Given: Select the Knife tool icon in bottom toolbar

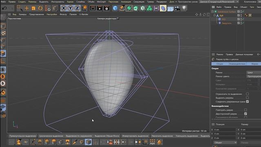Looking at the screenshot, I should pos(75,142).
